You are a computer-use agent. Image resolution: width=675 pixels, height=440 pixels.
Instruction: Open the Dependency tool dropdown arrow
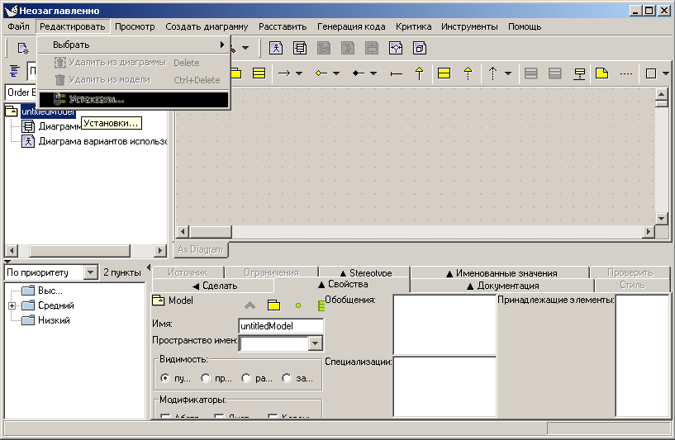[508, 73]
